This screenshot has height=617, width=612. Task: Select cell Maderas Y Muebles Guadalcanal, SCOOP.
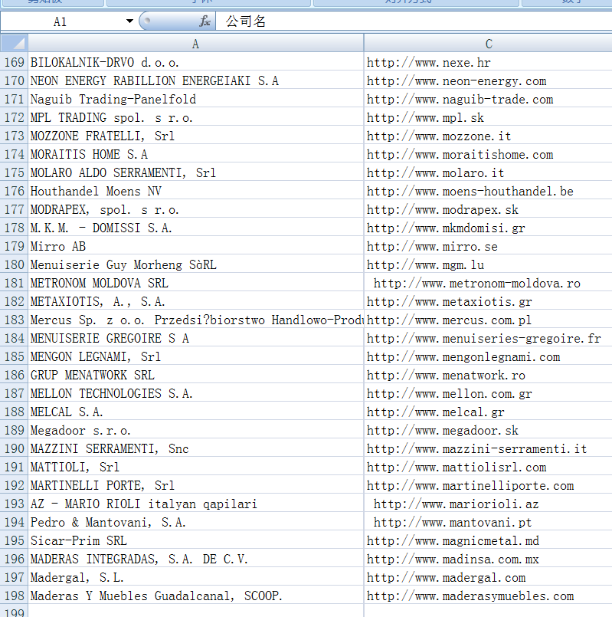click(x=196, y=596)
